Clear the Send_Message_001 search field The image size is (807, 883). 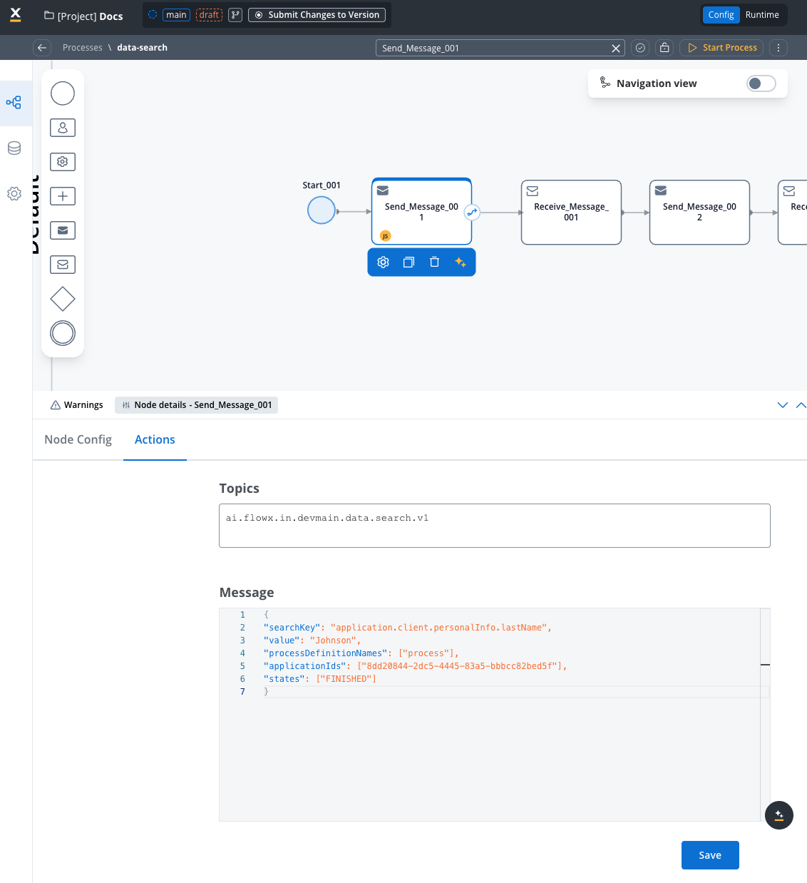click(616, 49)
